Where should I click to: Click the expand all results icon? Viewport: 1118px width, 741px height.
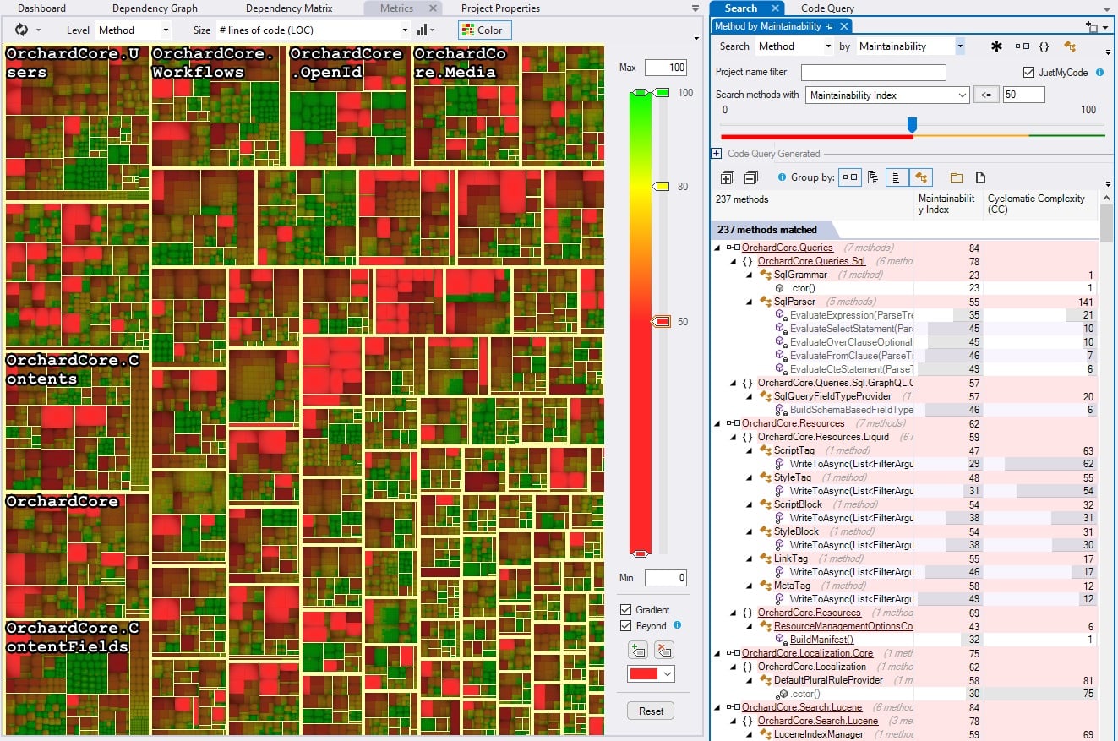click(x=727, y=177)
